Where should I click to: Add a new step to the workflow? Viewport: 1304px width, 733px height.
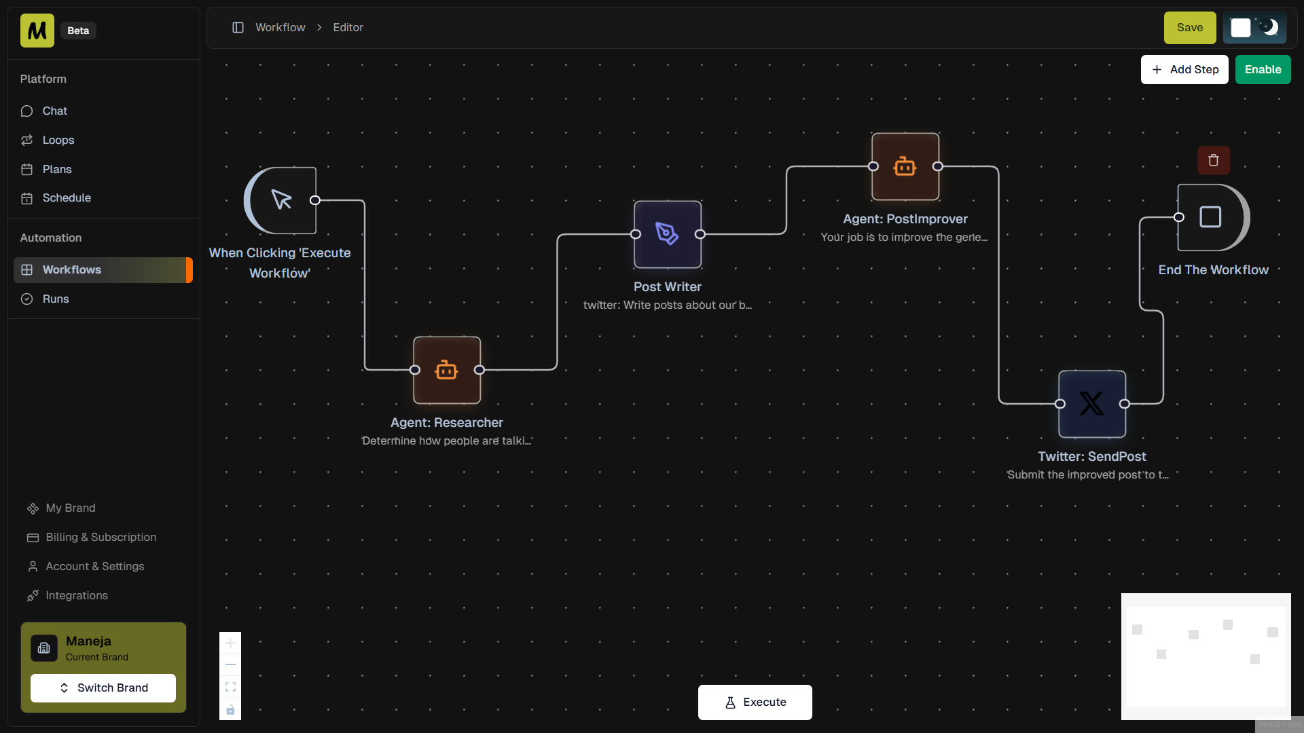(x=1184, y=69)
